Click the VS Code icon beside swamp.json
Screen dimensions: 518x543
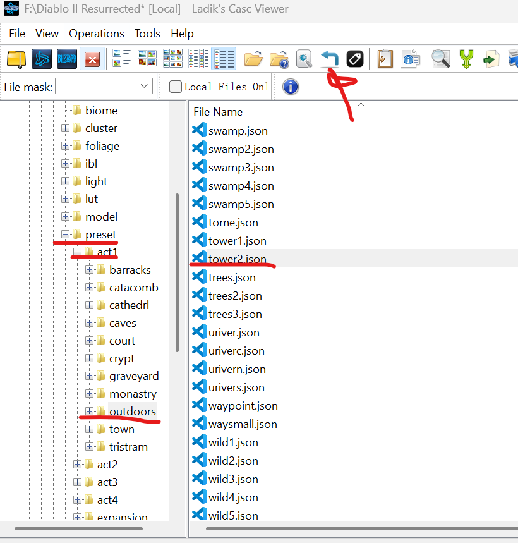(x=200, y=131)
